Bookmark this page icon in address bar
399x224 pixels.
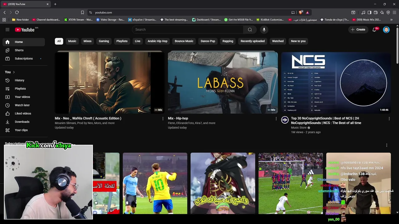pos(82,12)
